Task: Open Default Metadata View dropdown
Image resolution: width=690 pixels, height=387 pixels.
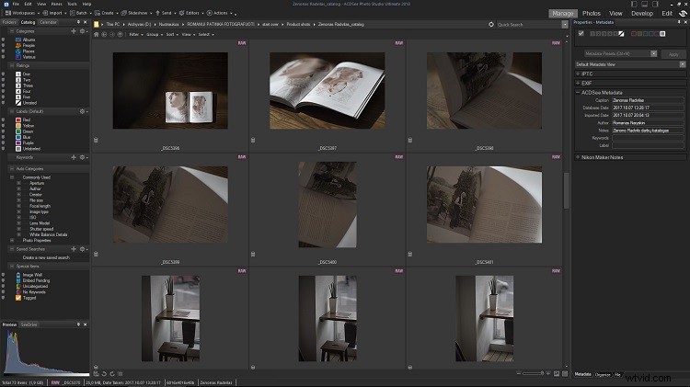Action: (682, 64)
